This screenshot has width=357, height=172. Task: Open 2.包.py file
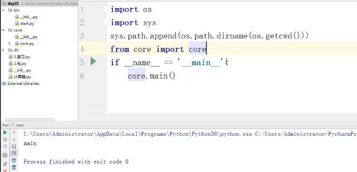tap(20, 63)
